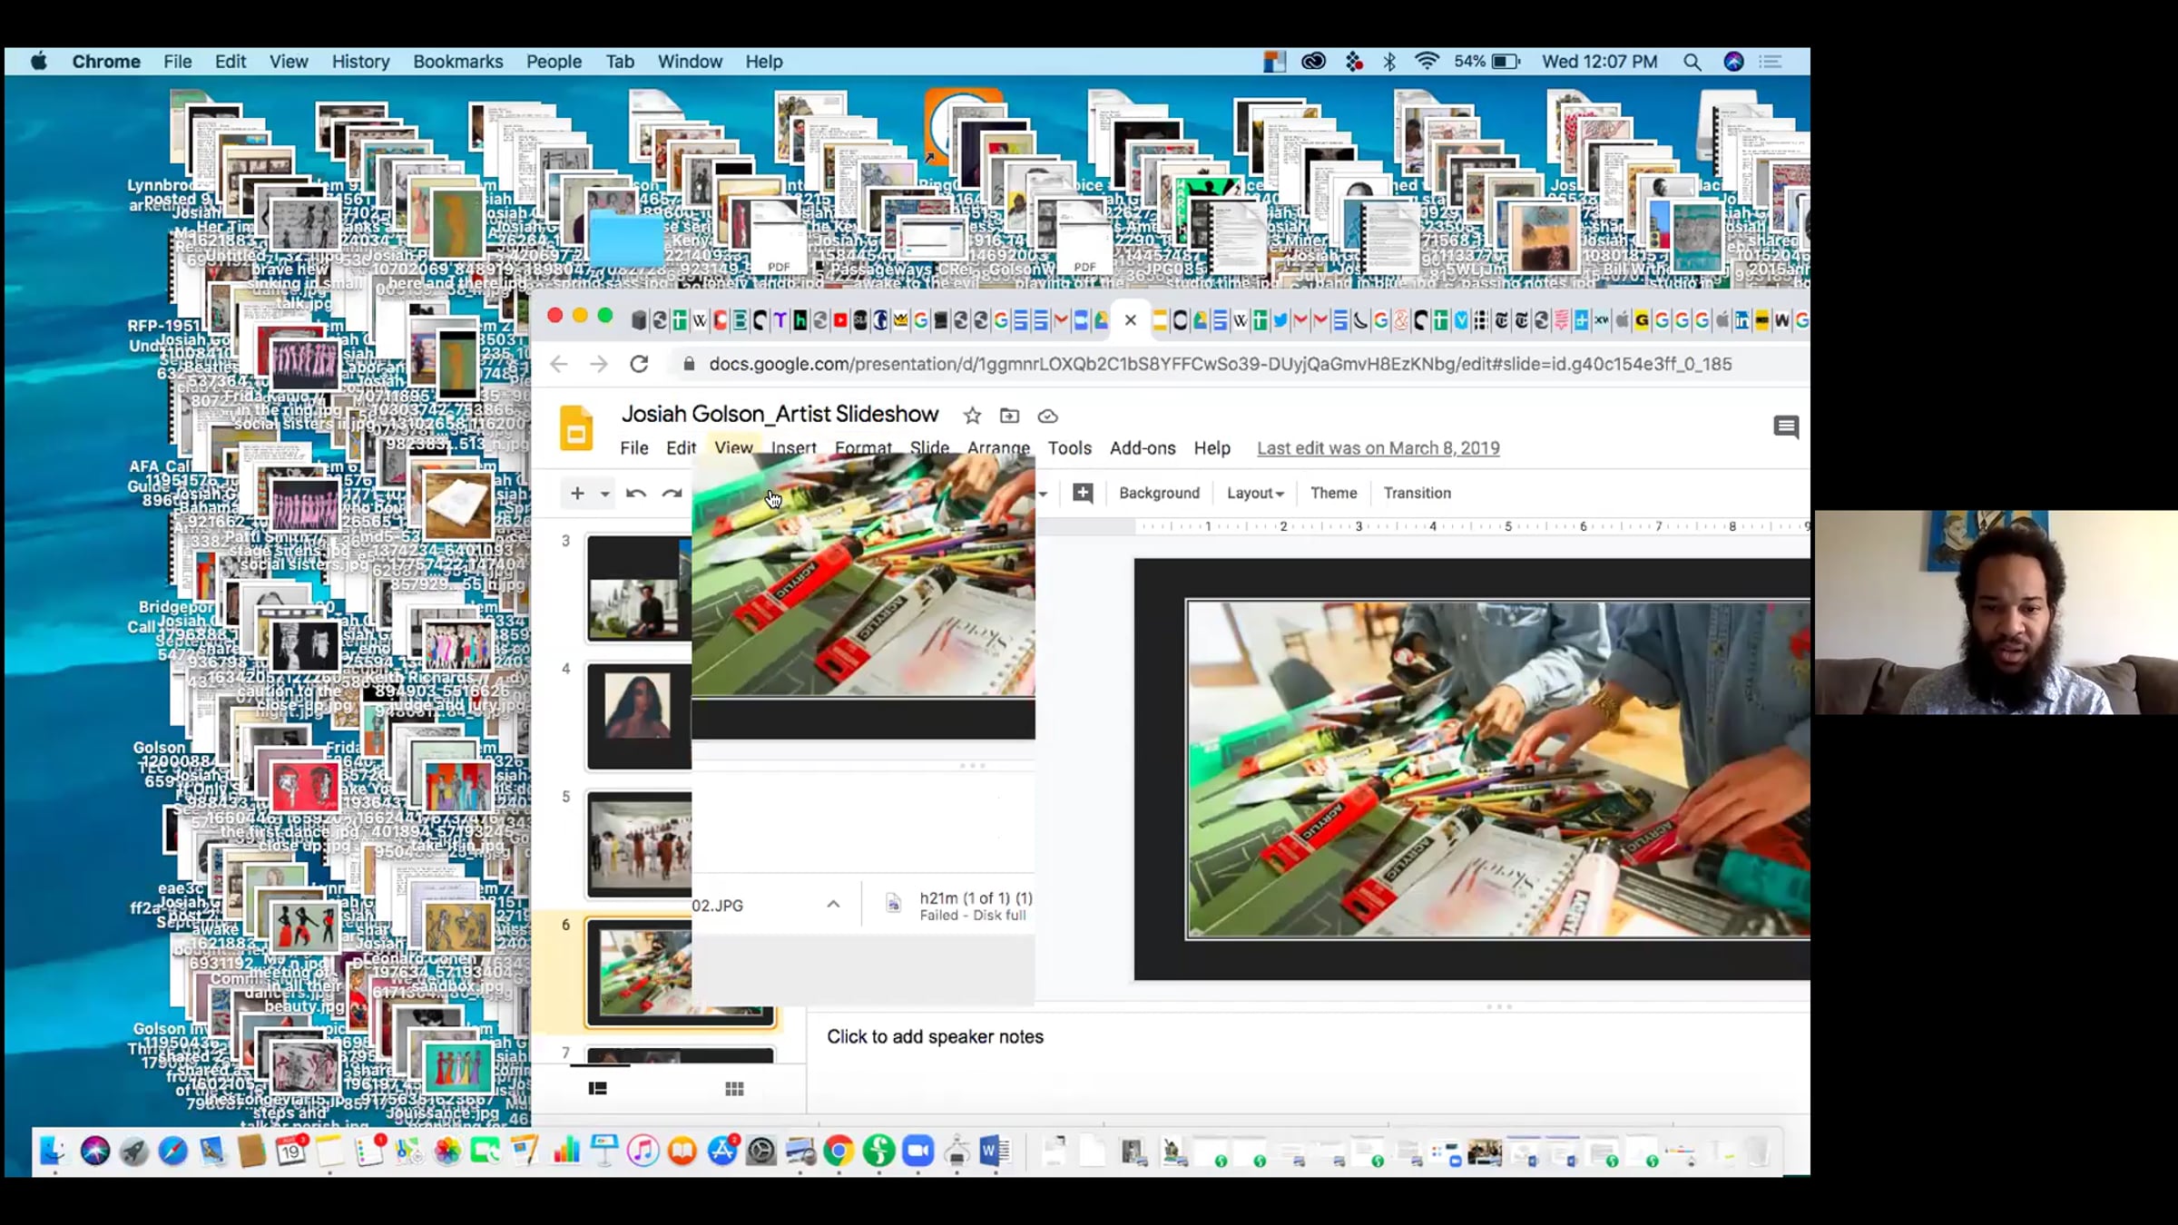Click the Undo arrow in Slides toolbar
This screenshot has height=1225, width=2178.
[x=635, y=494]
